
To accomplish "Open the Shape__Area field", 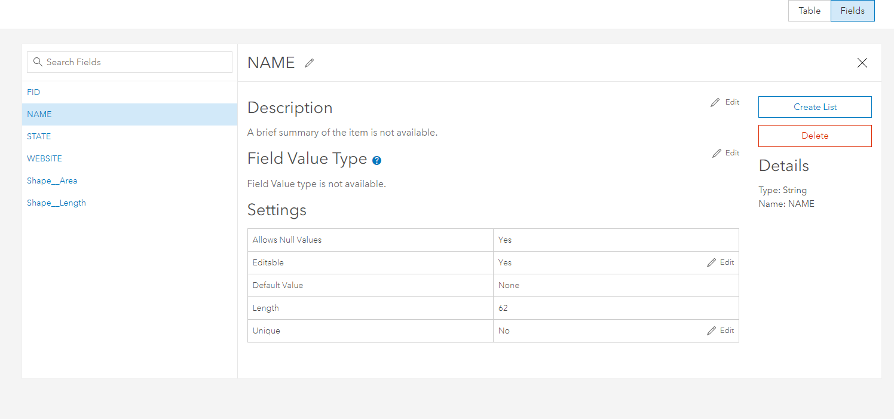I will [52, 181].
